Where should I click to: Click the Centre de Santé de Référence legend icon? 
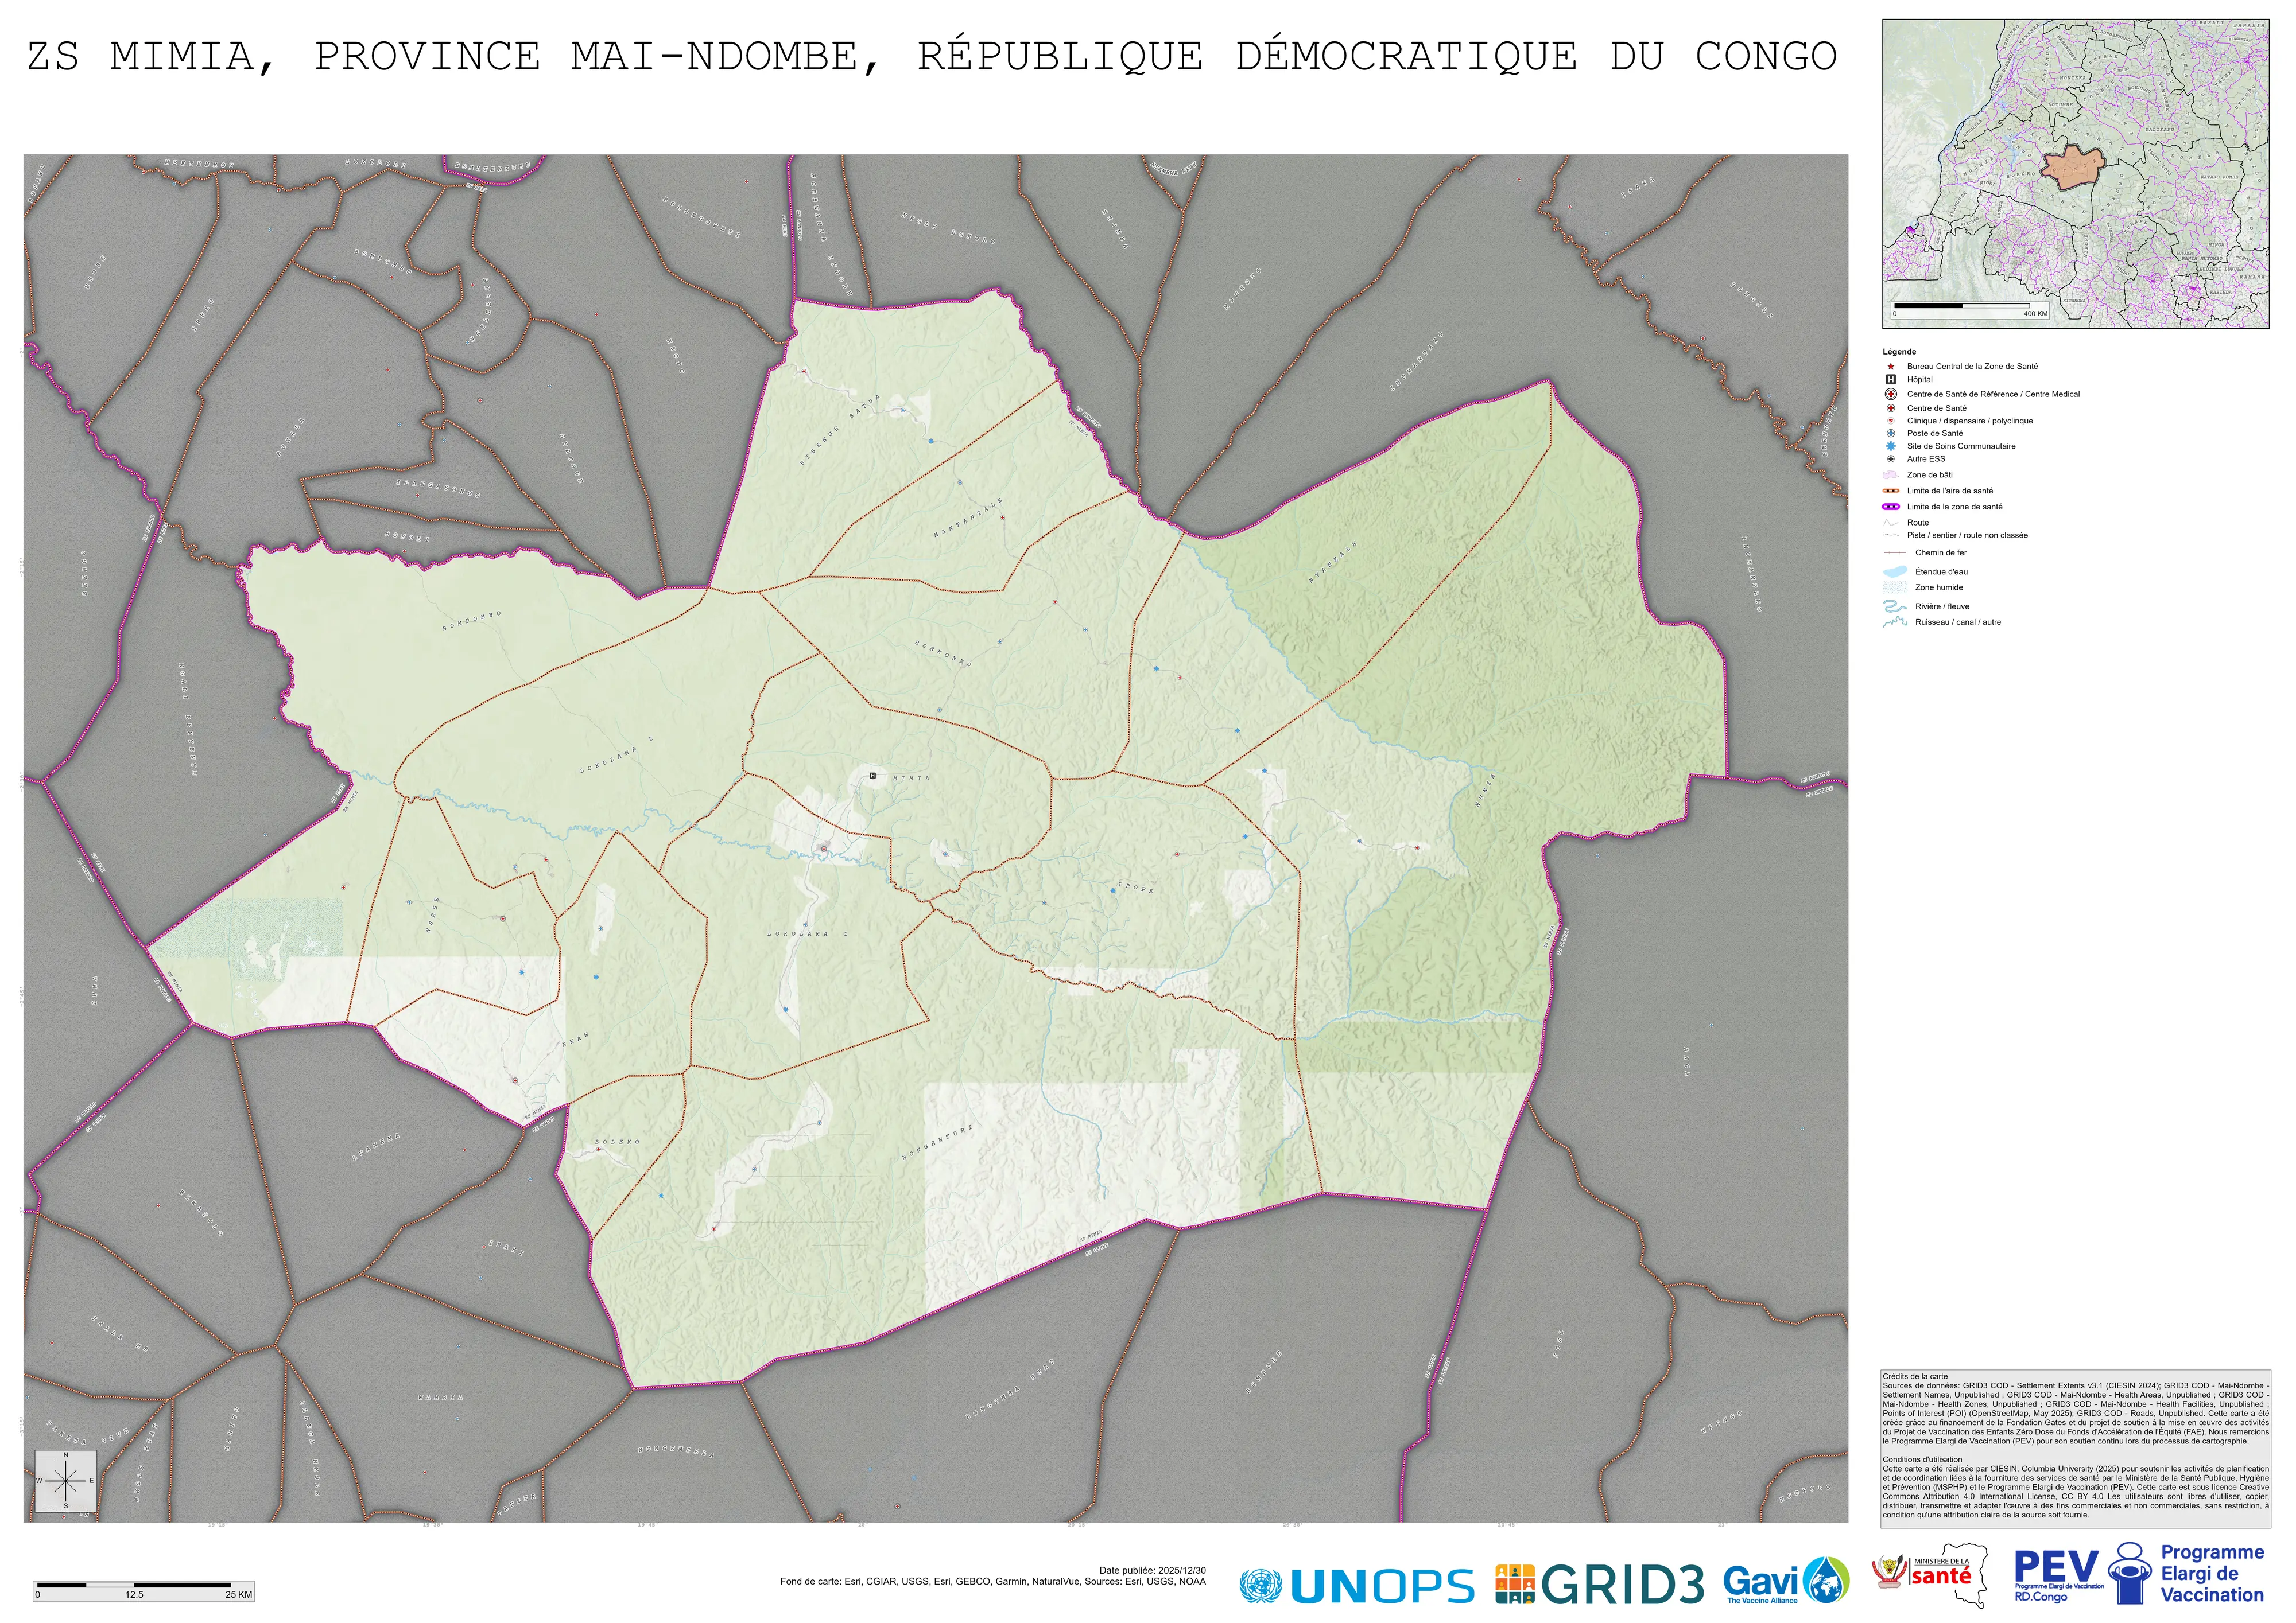point(1891,394)
